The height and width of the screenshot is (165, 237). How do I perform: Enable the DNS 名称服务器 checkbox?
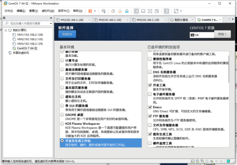pyautogui.click(x=150, y=72)
